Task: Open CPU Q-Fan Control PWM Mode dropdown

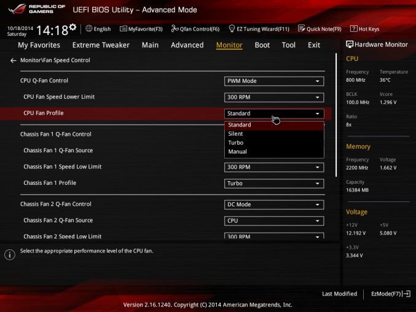Action: point(274,81)
